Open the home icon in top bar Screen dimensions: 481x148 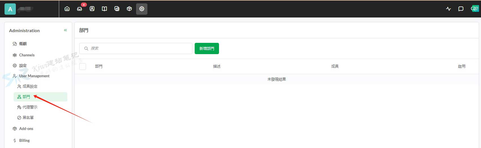coord(67,9)
